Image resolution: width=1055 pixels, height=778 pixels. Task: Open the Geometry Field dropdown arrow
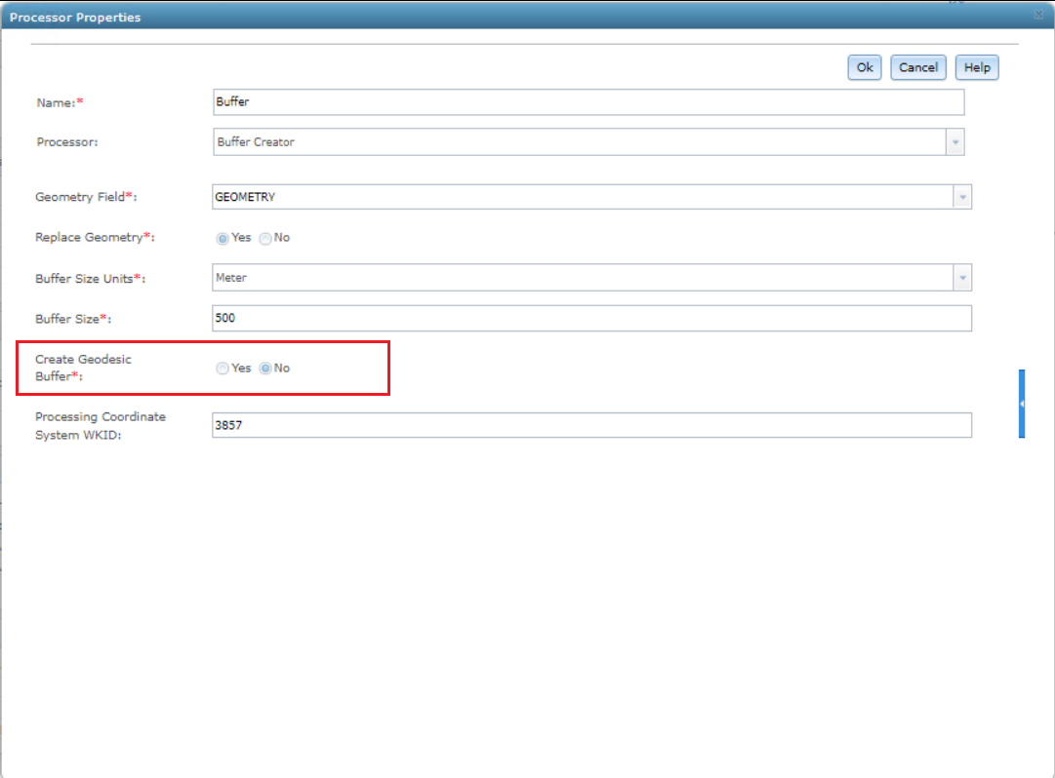[962, 197]
